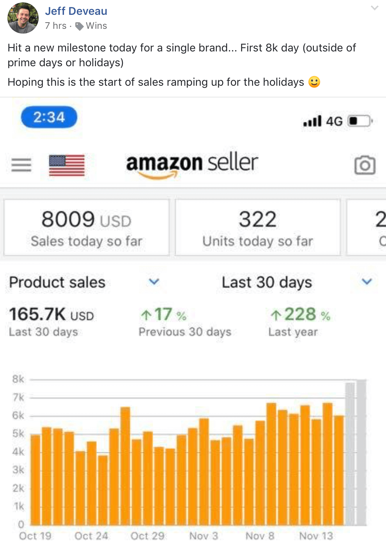This screenshot has width=386, height=551.
Task: Open Jeff Deveau profile link
Action: [76, 11]
